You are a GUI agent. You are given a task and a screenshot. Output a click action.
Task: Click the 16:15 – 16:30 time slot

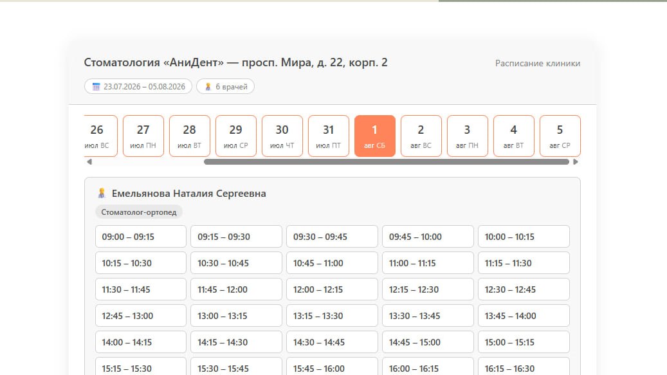[x=524, y=367]
